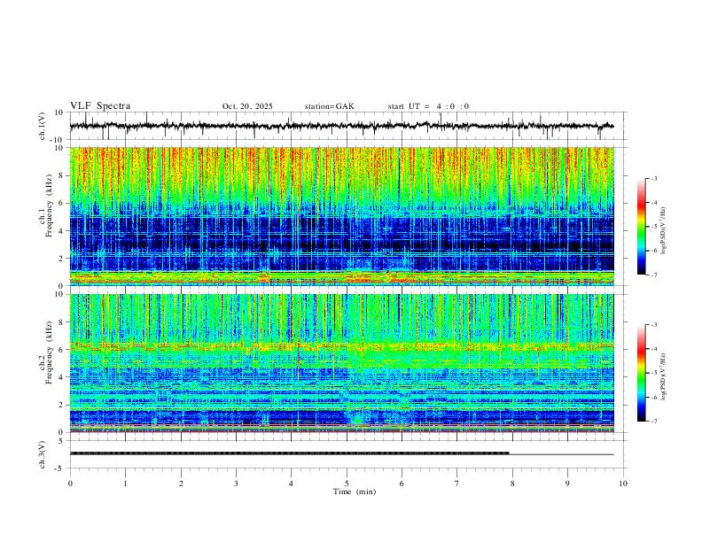This screenshot has width=702, height=542.
Task: Click the ch.1 spectrogram panel
Action: (x=341, y=216)
